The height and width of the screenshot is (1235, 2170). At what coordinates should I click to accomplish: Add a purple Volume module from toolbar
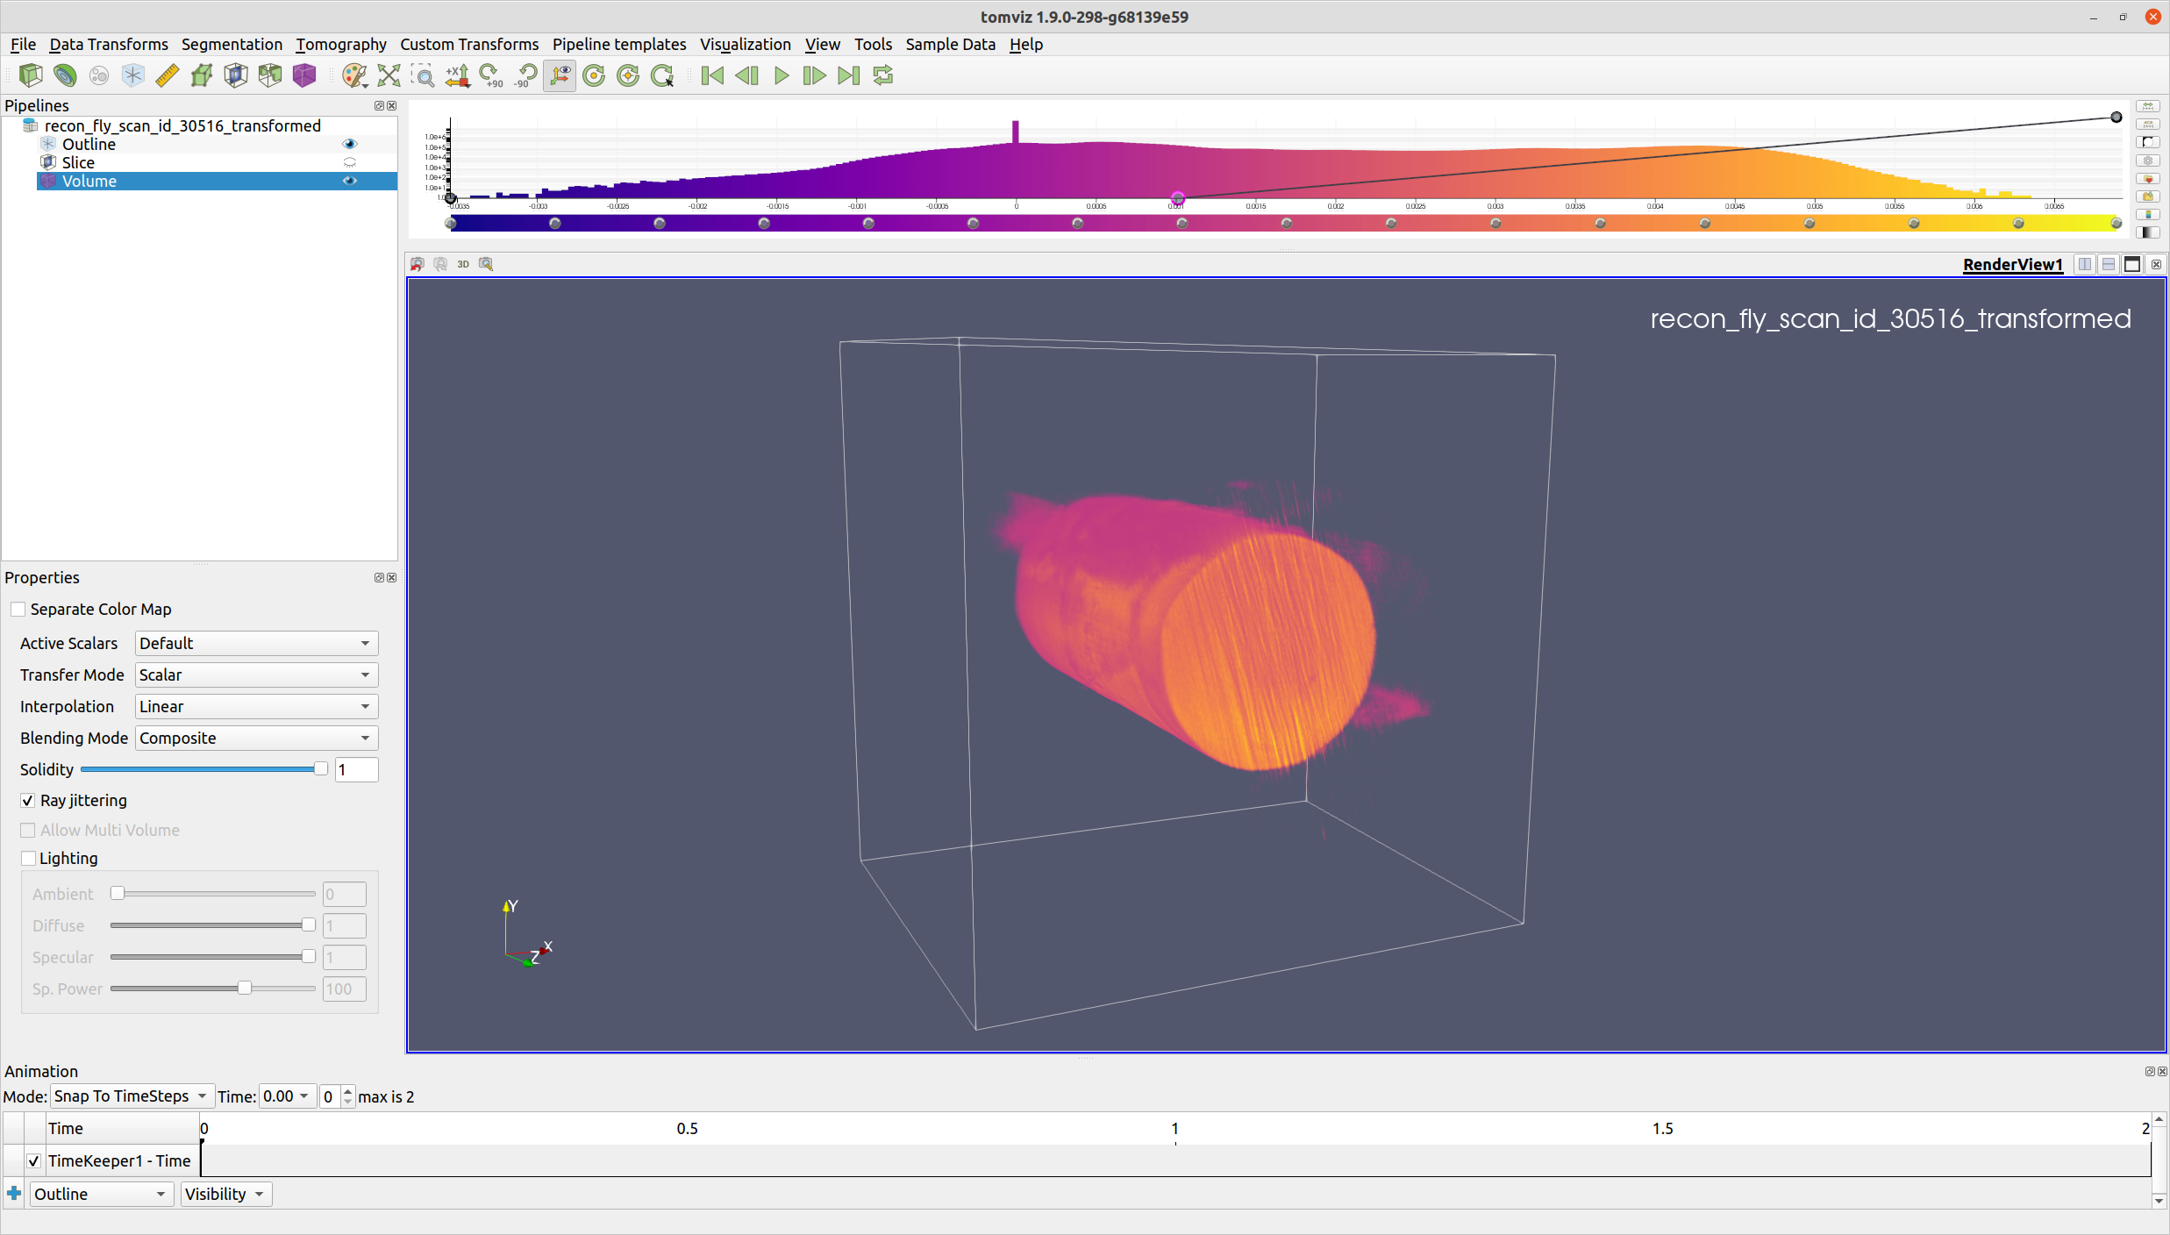(x=304, y=75)
